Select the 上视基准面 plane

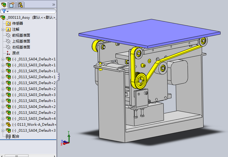21,41
